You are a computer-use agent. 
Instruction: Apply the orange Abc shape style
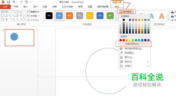click(x=69, y=16)
